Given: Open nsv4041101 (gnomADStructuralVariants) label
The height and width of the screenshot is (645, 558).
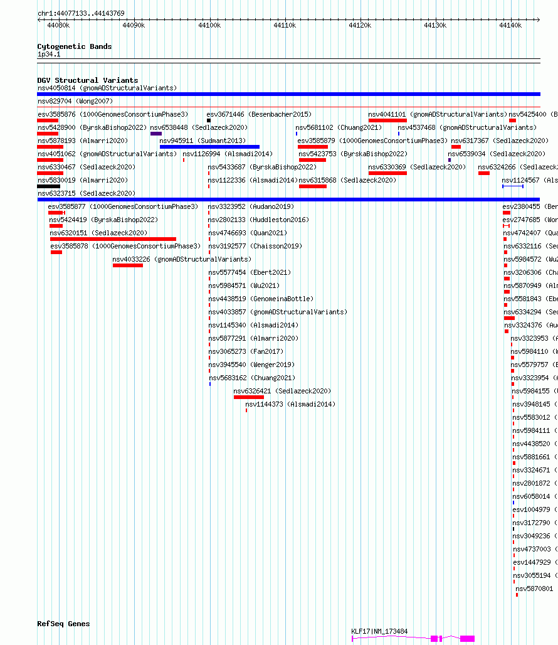Looking at the screenshot, I should point(438,114).
